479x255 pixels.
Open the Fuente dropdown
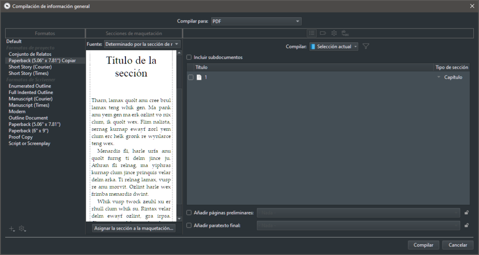tap(142, 44)
